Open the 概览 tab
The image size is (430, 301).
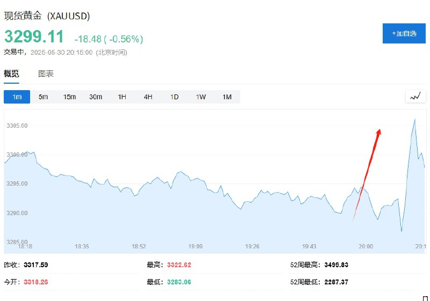click(x=11, y=74)
